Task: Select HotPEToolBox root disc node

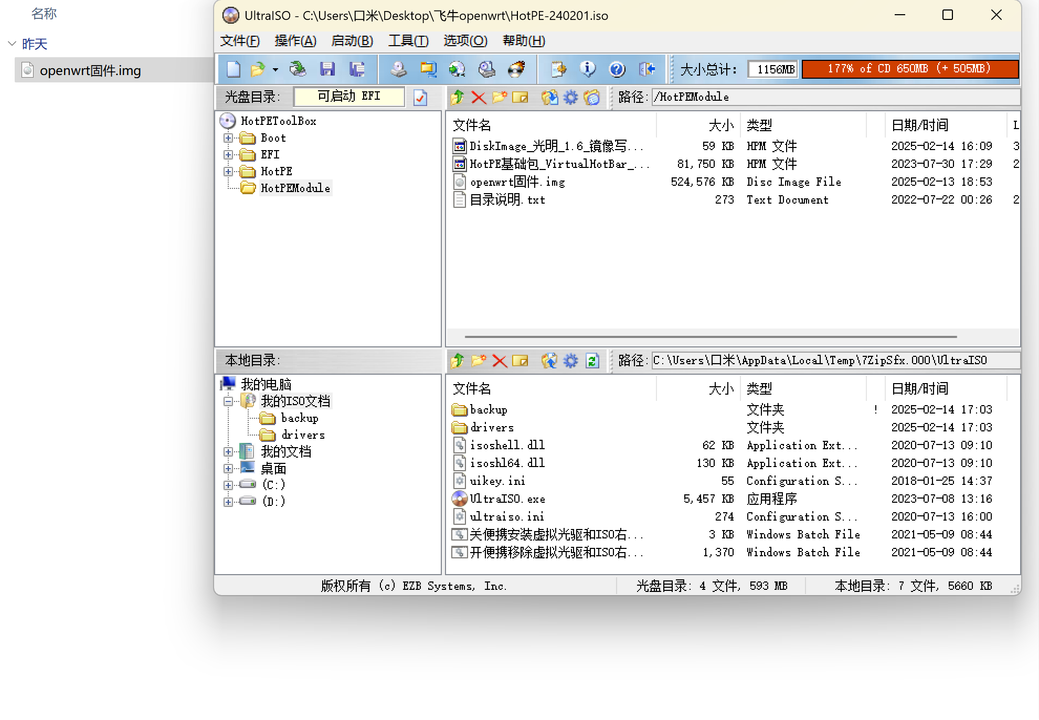Action: pyautogui.click(x=278, y=121)
